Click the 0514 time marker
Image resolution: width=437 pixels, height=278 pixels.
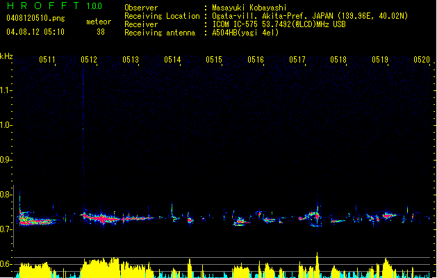click(x=172, y=60)
